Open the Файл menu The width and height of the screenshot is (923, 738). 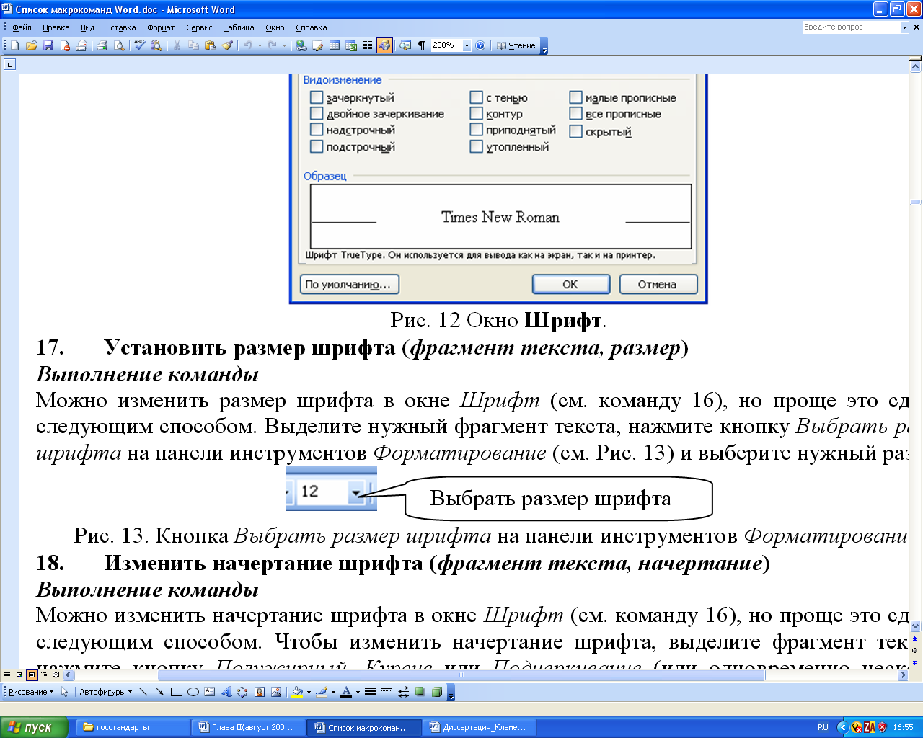tap(22, 27)
